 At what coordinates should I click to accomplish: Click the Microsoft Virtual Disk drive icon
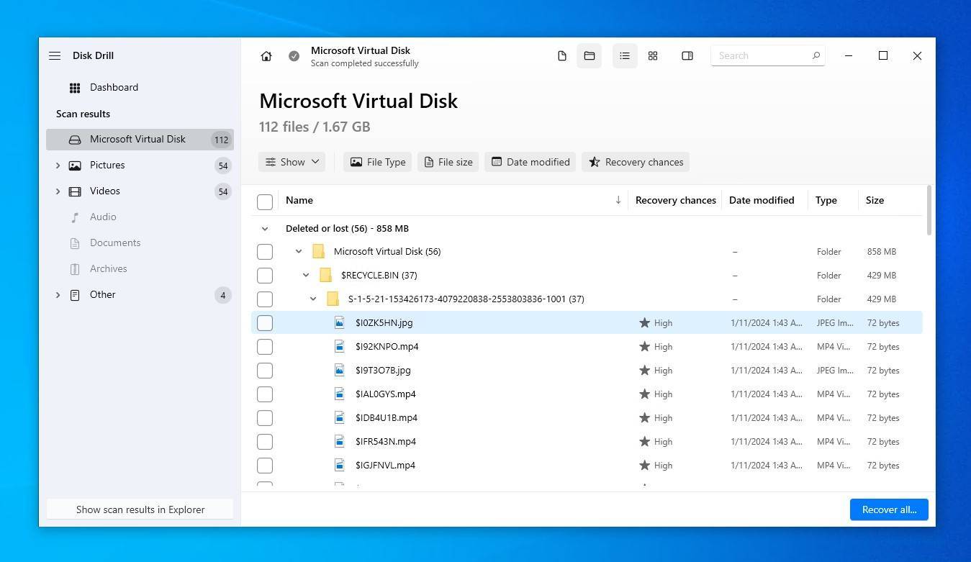coord(75,140)
